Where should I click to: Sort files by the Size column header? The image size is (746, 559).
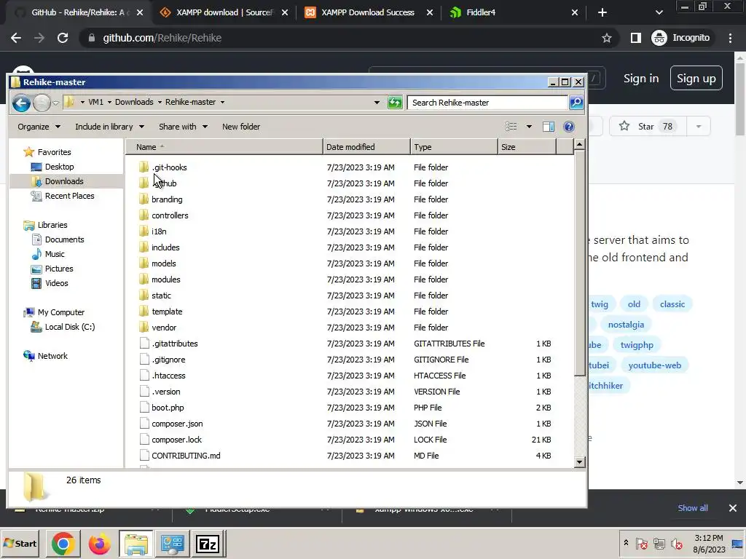[527, 147]
